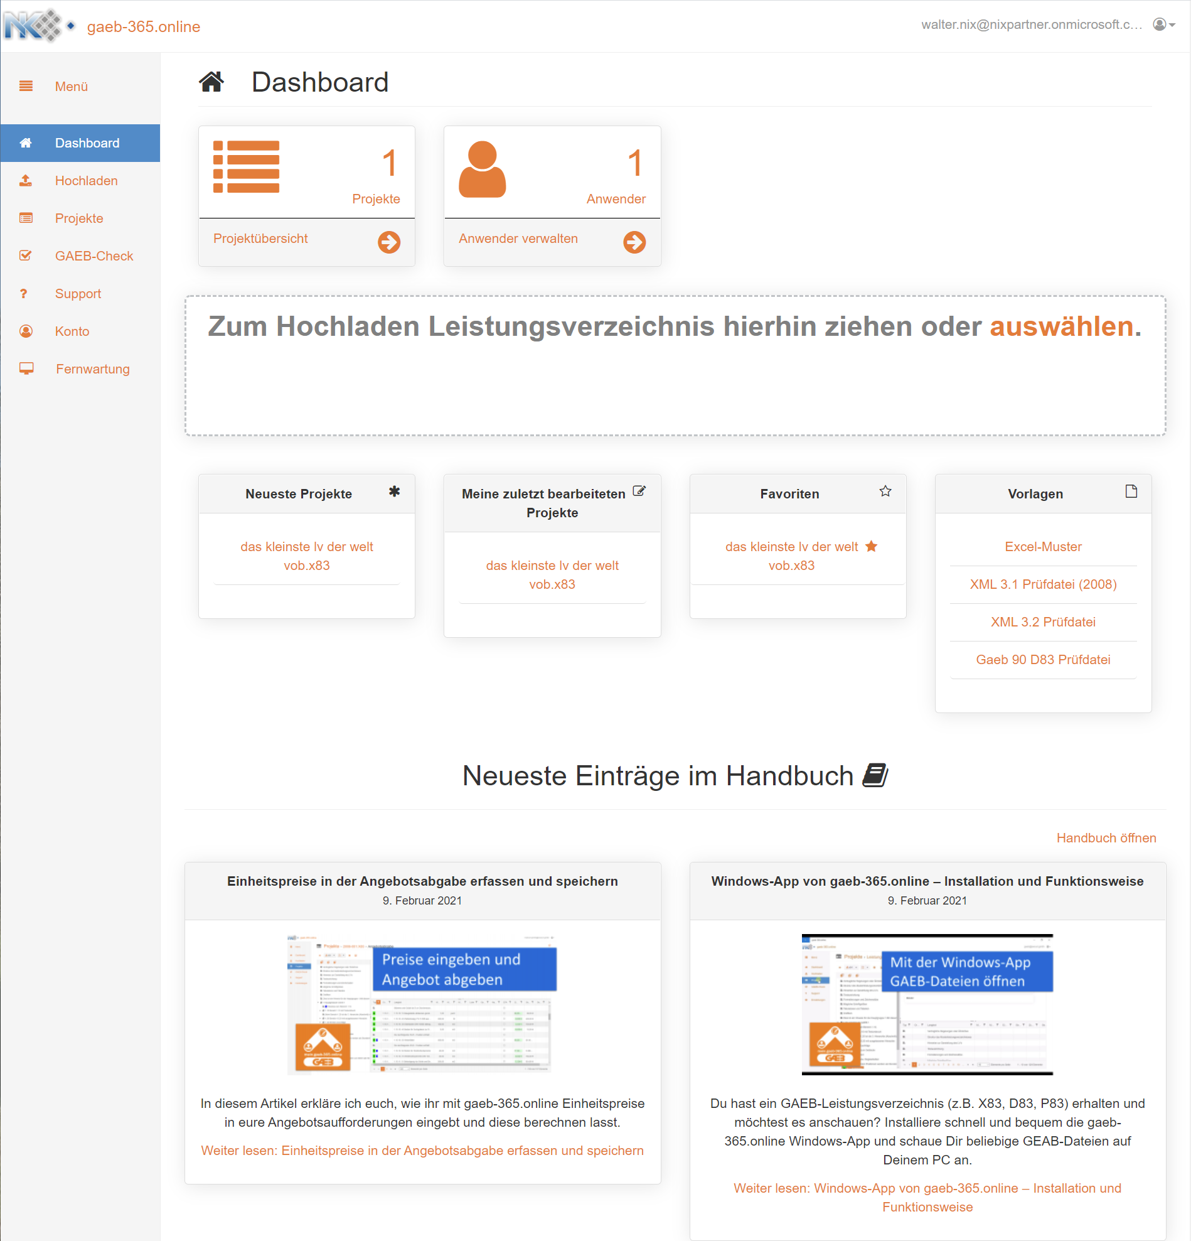Toggle the sidebar with the Menü hamburger
Viewport: 1191px width, 1241px height.
click(x=26, y=86)
